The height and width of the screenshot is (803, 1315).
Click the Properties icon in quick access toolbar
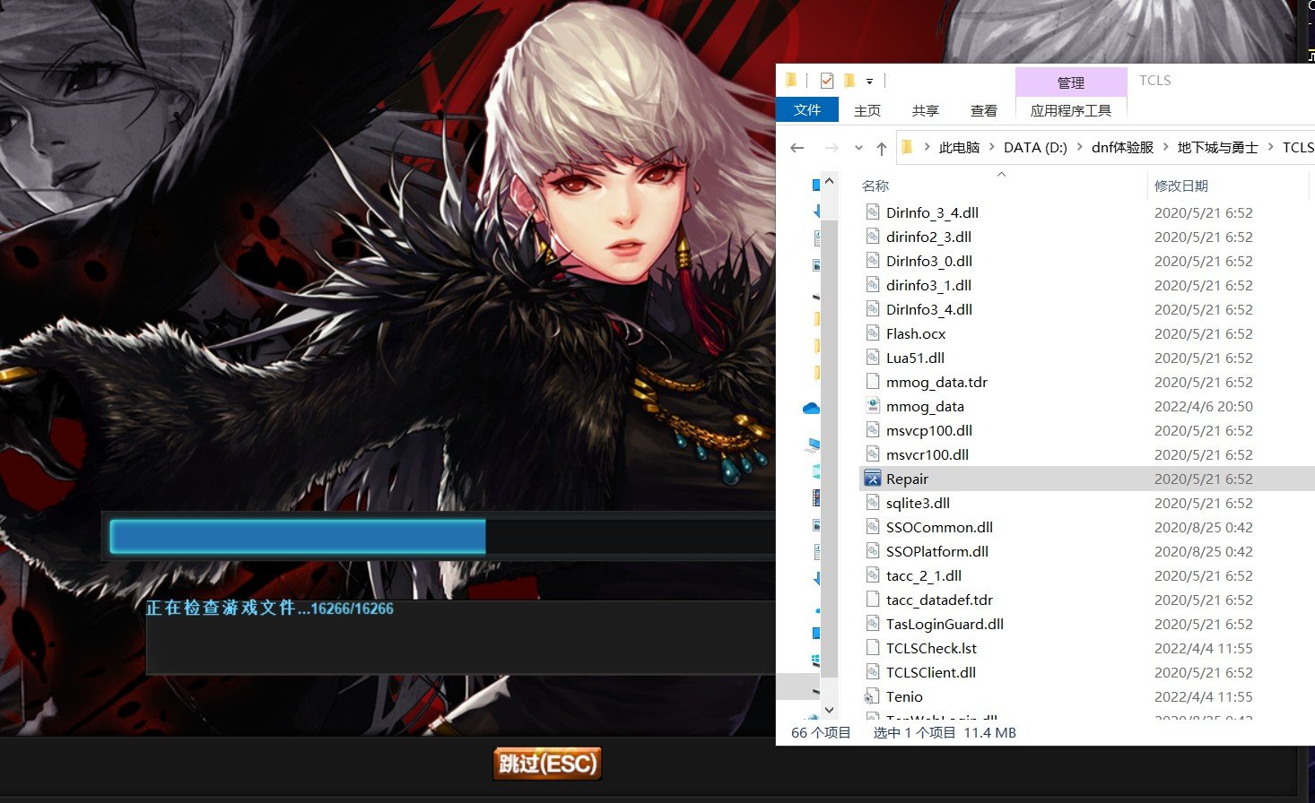826,81
